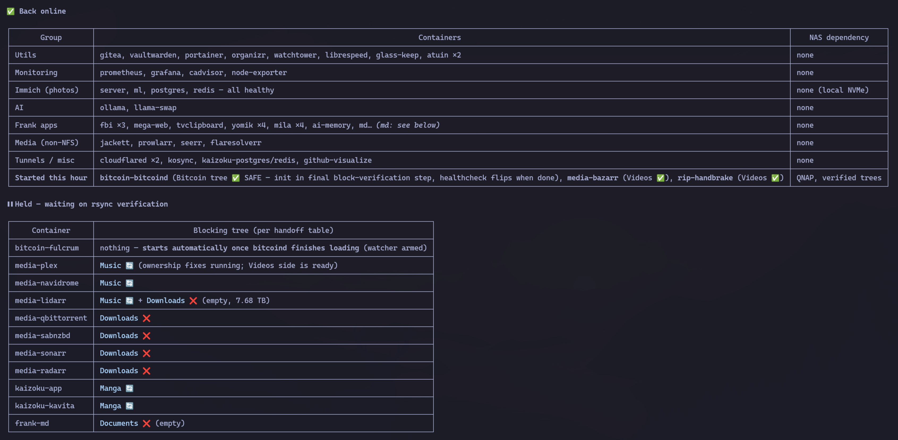Click the Blocking tree column header
The height and width of the screenshot is (440, 898).
tap(263, 230)
